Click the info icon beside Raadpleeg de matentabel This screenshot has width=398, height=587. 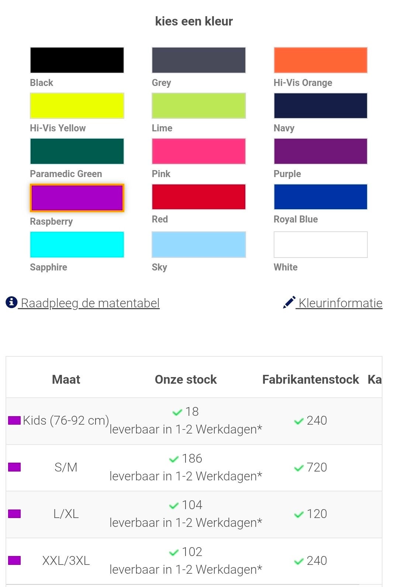11,302
